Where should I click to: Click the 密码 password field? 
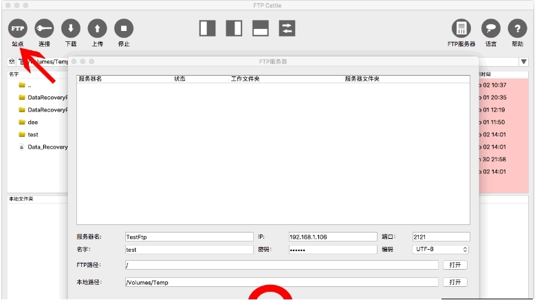(x=333, y=250)
